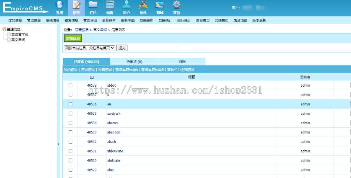Open the 商城 card icon
The width and height of the screenshot is (351, 178).
point(160,5)
